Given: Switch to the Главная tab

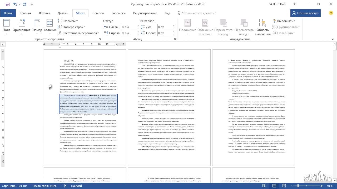Looking at the screenshot, I should [26, 13].
